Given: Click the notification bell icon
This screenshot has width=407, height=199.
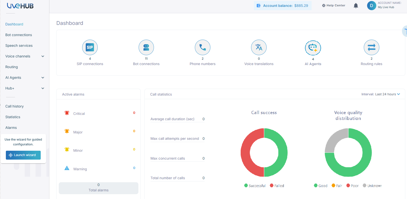Looking at the screenshot, I should point(356,6).
